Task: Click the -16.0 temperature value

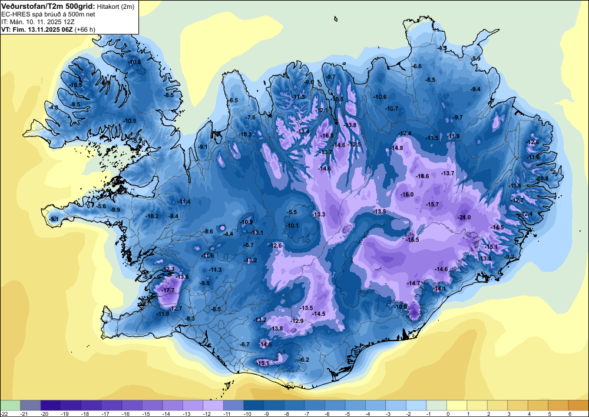Action: click(x=407, y=194)
